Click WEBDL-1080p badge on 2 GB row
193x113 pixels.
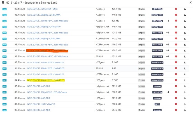pyautogui.click(x=157, y=69)
